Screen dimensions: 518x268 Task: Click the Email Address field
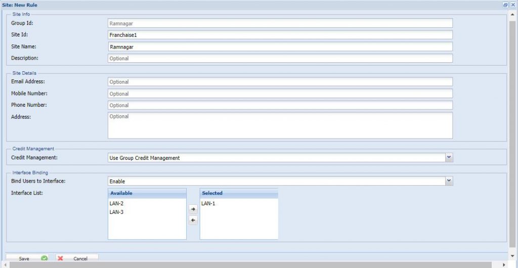[280, 82]
